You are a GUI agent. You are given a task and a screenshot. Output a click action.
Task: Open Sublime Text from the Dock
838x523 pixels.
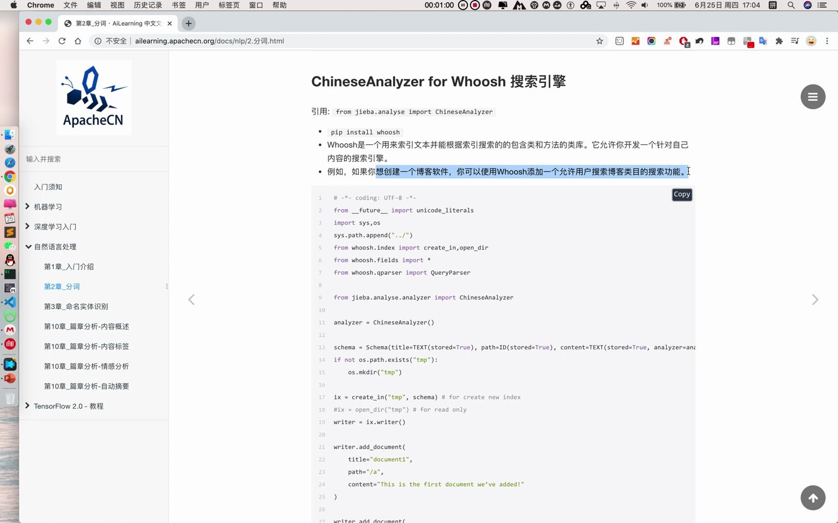point(10,232)
